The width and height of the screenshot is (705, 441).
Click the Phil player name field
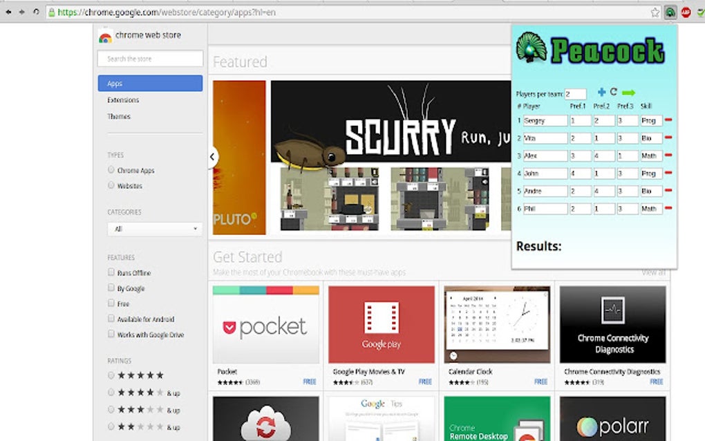[545, 209]
